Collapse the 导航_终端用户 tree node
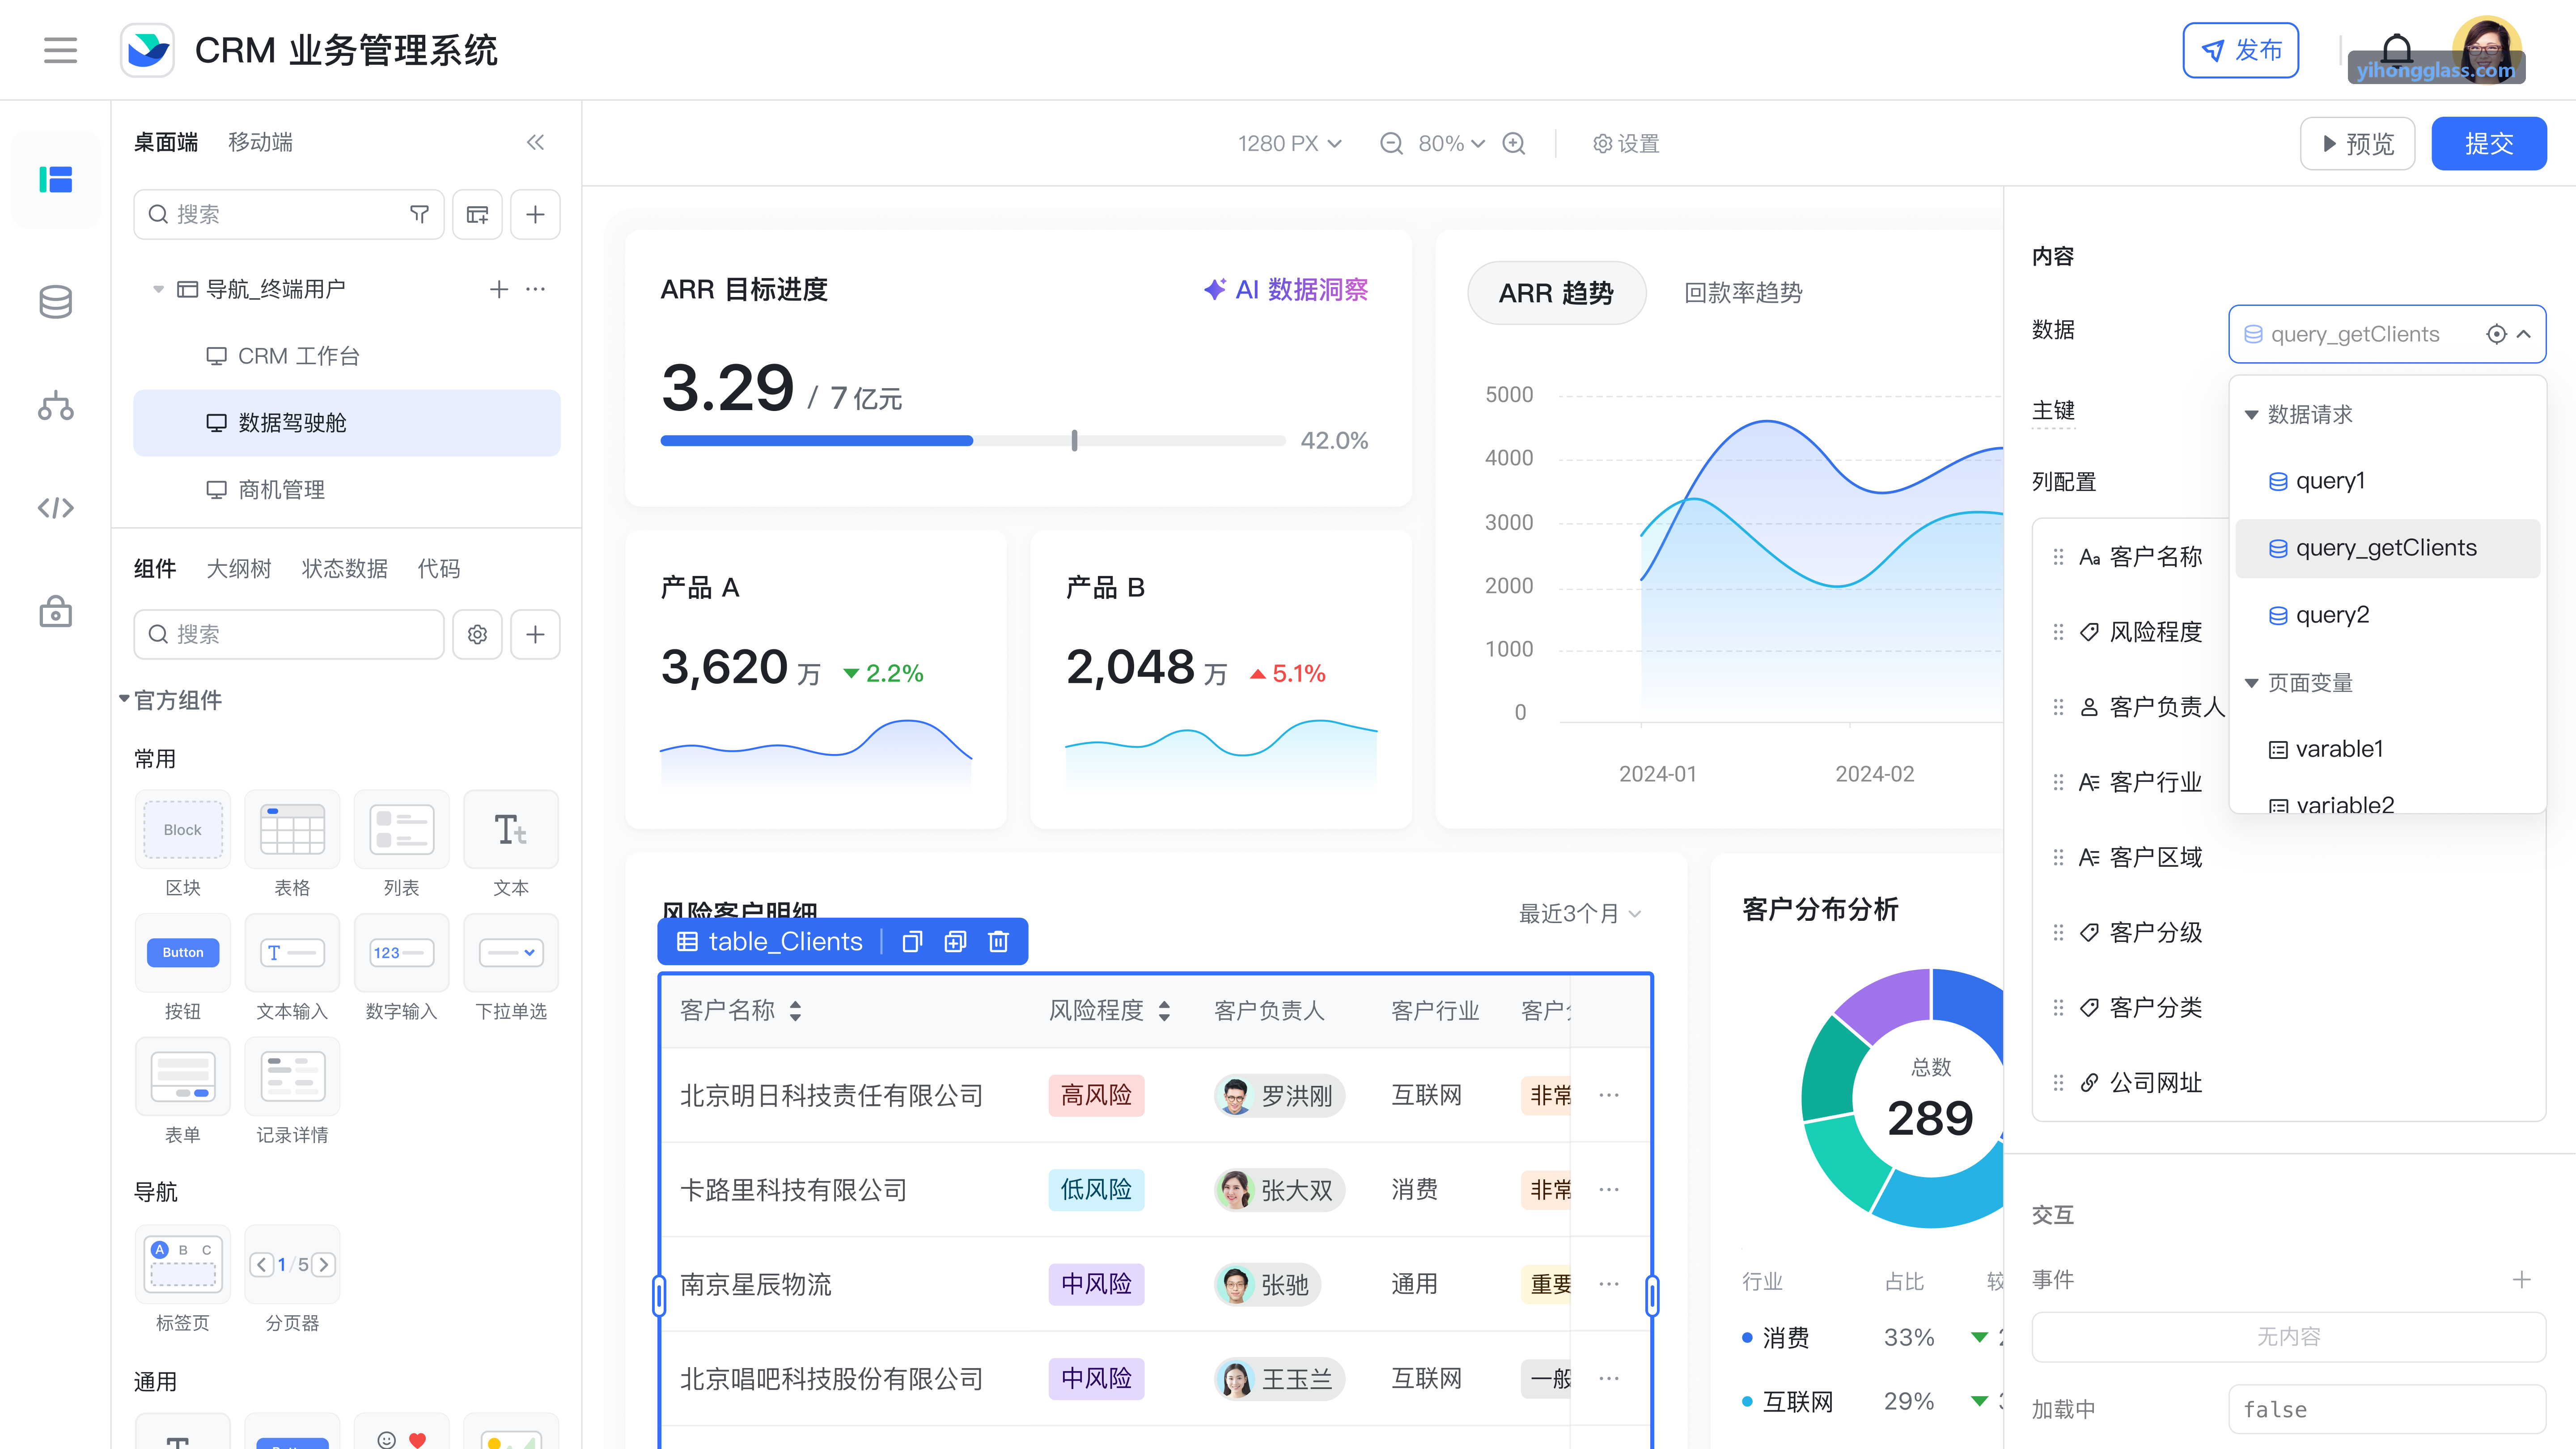The height and width of the screenshot is (1449, 2576). click(x=157, y=289)
